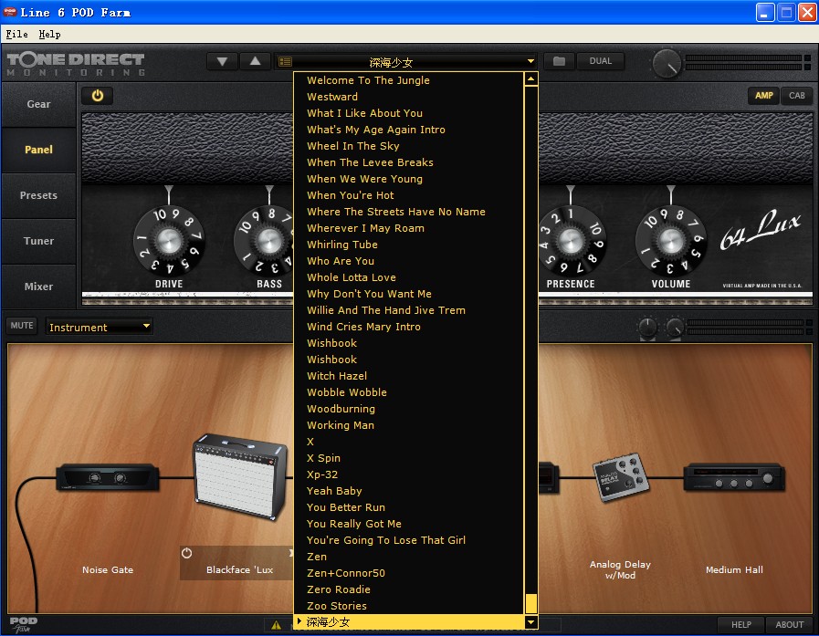Click the BASS knob
The image size is (819, 636).
click(x=269, y=241)
